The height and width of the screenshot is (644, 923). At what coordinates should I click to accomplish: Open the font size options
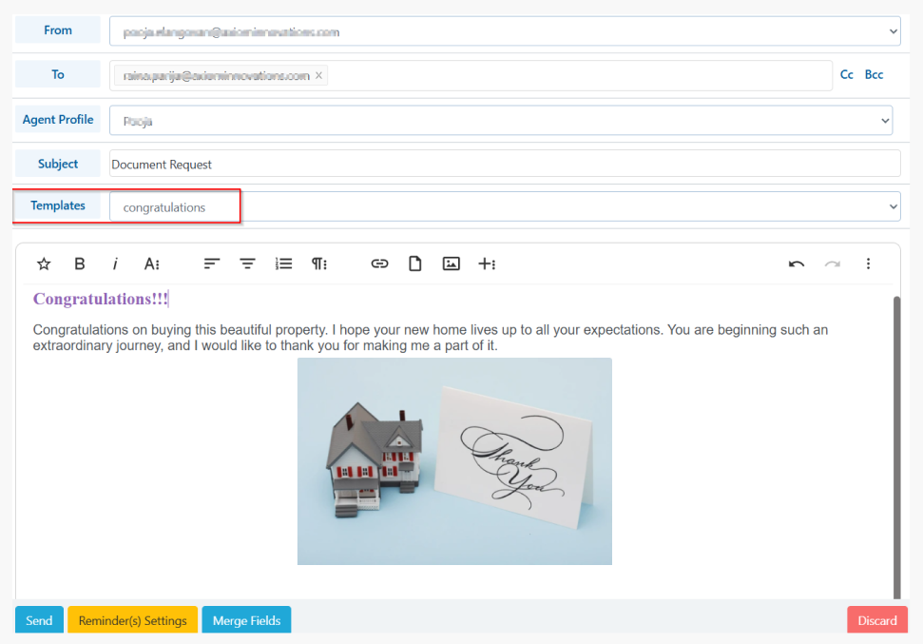(x=152, y=264)
